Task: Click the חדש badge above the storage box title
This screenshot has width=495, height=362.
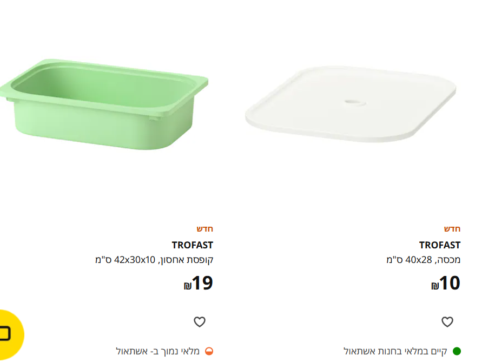Action: tap(204, 229)
